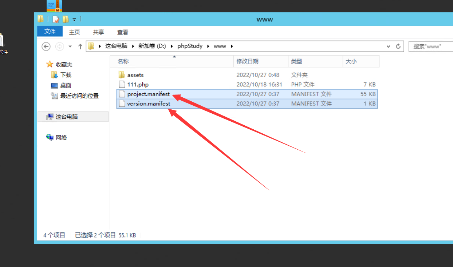Image resolution: width=453 pixels, height=267 pixels.
Task: Open the Customize Quick Access Toolbar dropdown
Action: 74,19
